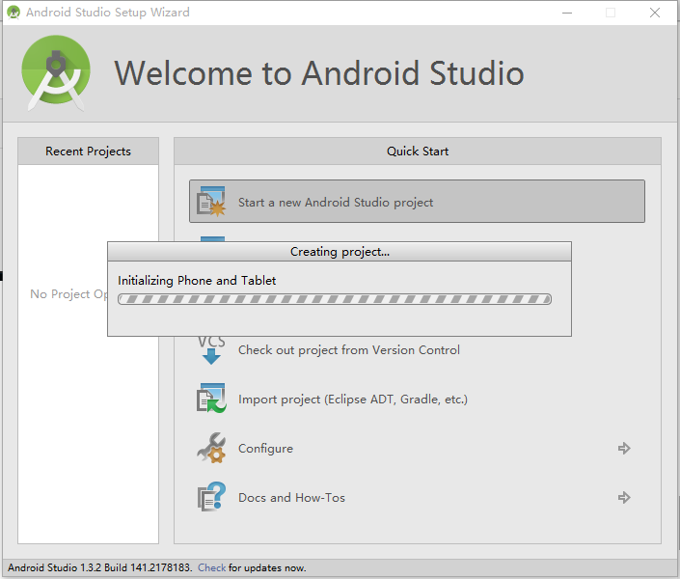Click 'Initializing Phone and Tablet' status text
Screen dimensions: 680x579
(x=197, y=281)
